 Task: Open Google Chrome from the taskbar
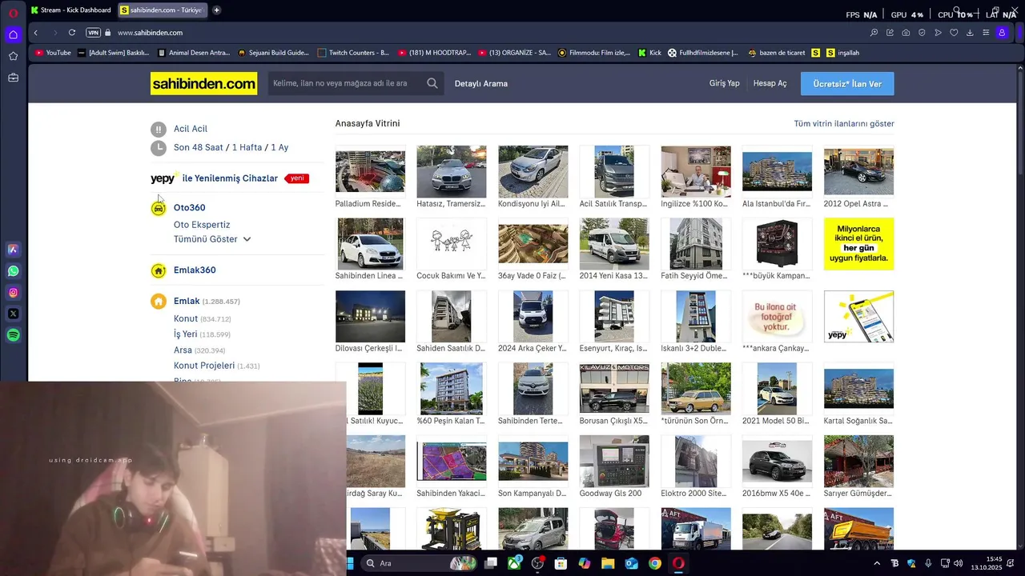click(655, 563)
